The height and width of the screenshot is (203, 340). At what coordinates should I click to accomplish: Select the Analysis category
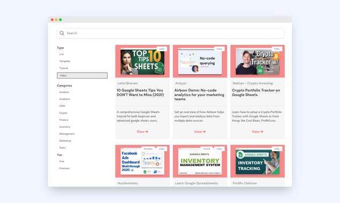coord(64,92)
